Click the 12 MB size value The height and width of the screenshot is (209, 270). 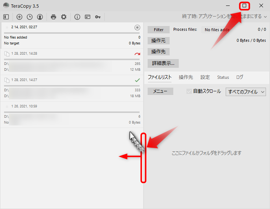tap(135, 70)
